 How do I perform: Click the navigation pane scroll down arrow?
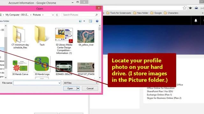pyautogui.click(x=6, y=77)
